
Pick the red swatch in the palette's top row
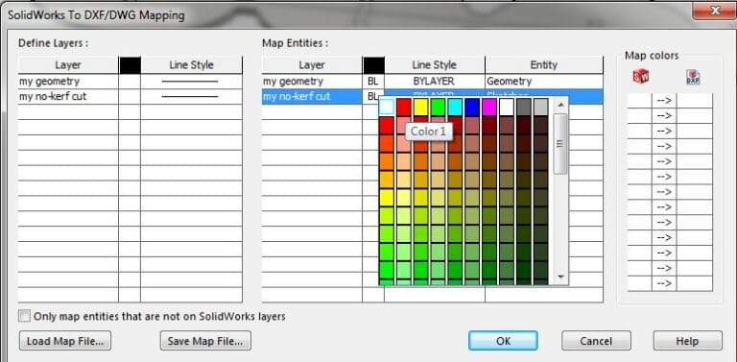click(x=404, y=108)
